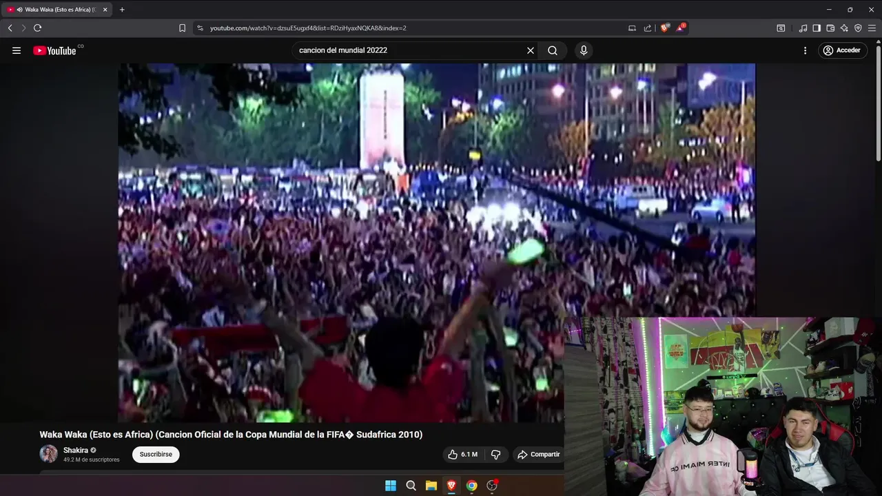Bookmark this page with the bookmark icon
882x496 pixels.
182,28
